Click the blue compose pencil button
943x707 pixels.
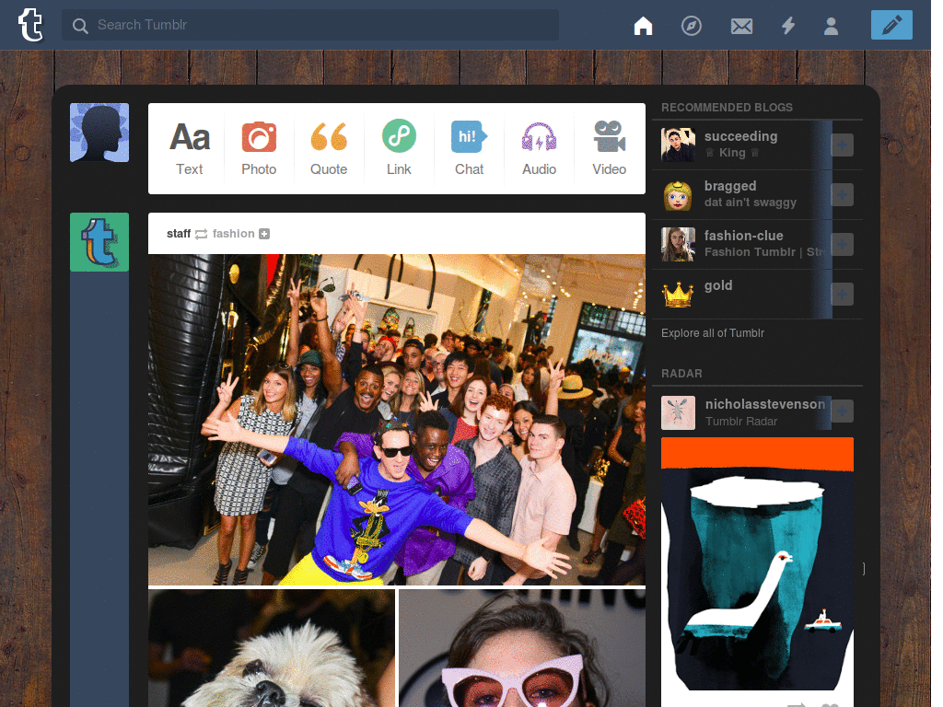click(891, 25)
